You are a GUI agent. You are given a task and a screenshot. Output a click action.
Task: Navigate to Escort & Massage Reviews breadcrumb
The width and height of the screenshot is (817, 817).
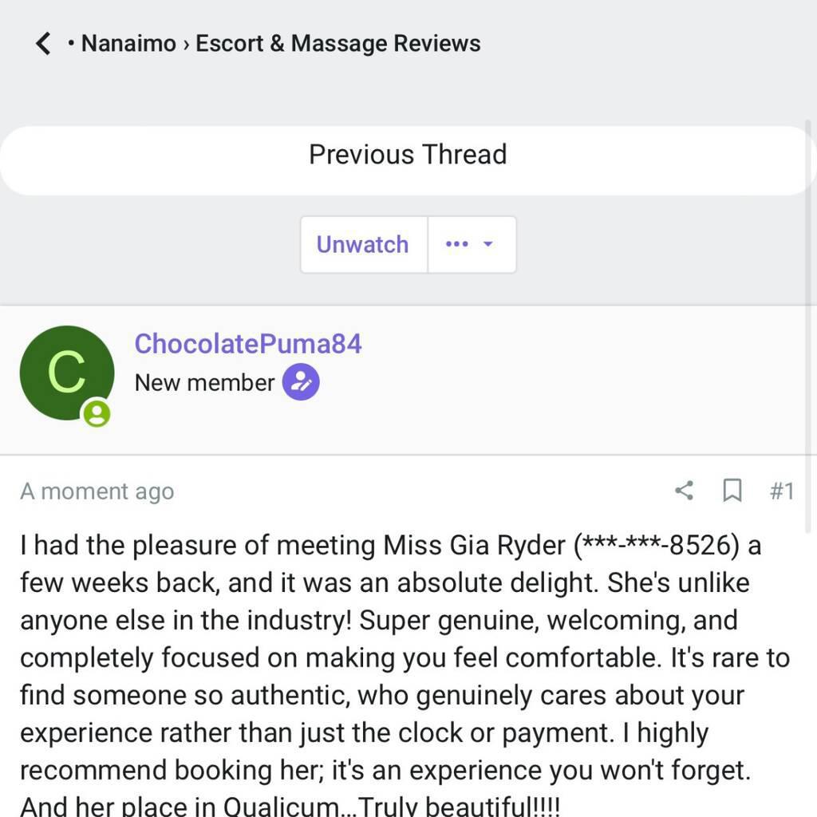pos(338,43)
